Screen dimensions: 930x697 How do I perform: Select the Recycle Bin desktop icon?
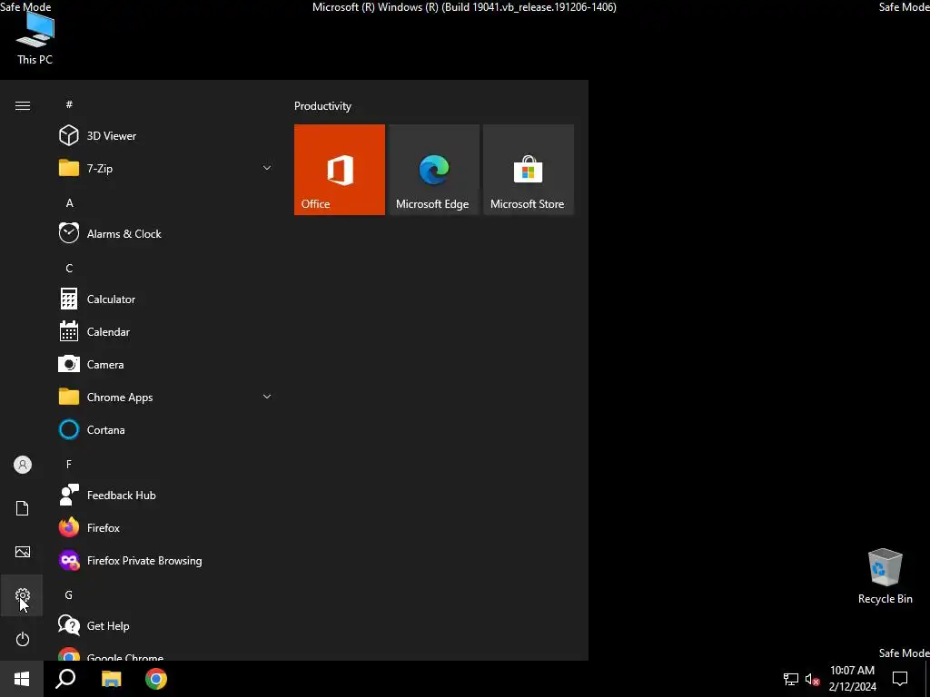(x=885, y=576)
